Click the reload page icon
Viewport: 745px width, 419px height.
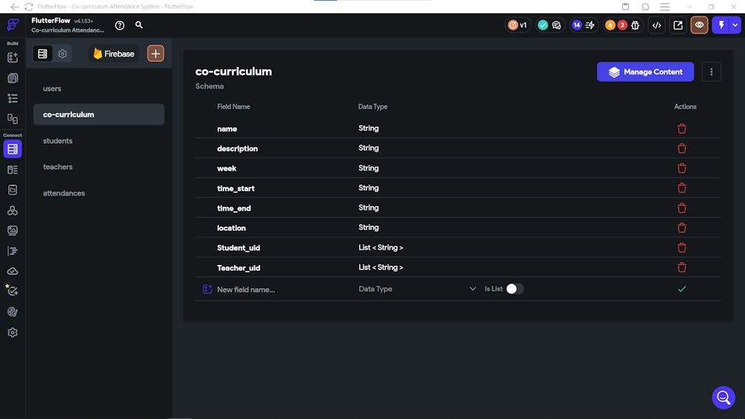pyautogui.click(x=28, y=7)
